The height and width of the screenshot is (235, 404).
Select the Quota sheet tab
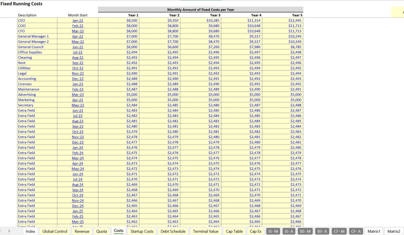(102, 231)
